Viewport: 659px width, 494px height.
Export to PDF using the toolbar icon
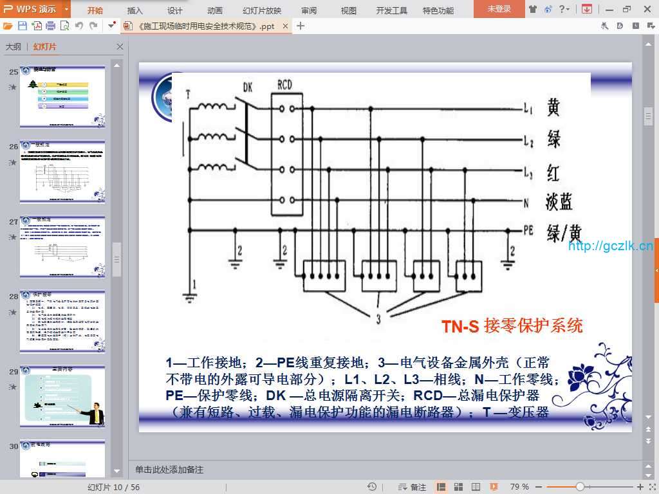pos(36,26)
